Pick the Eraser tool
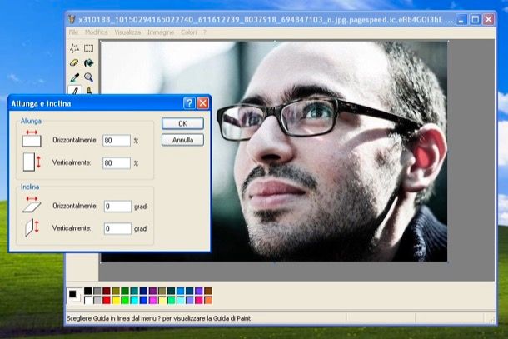This screenshot has width=508, height=339. point(74,62)
